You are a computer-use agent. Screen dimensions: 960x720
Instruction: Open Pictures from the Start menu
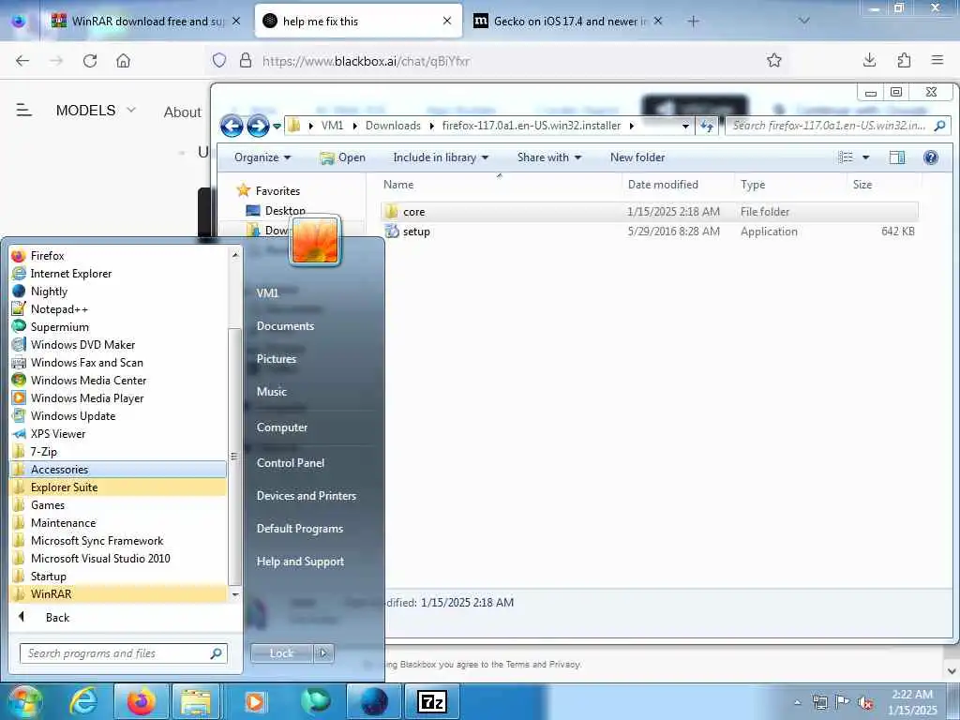pos(277,359)
